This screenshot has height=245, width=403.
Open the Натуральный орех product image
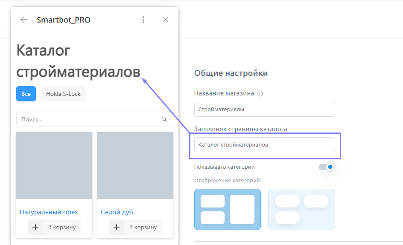coord(54,165)
